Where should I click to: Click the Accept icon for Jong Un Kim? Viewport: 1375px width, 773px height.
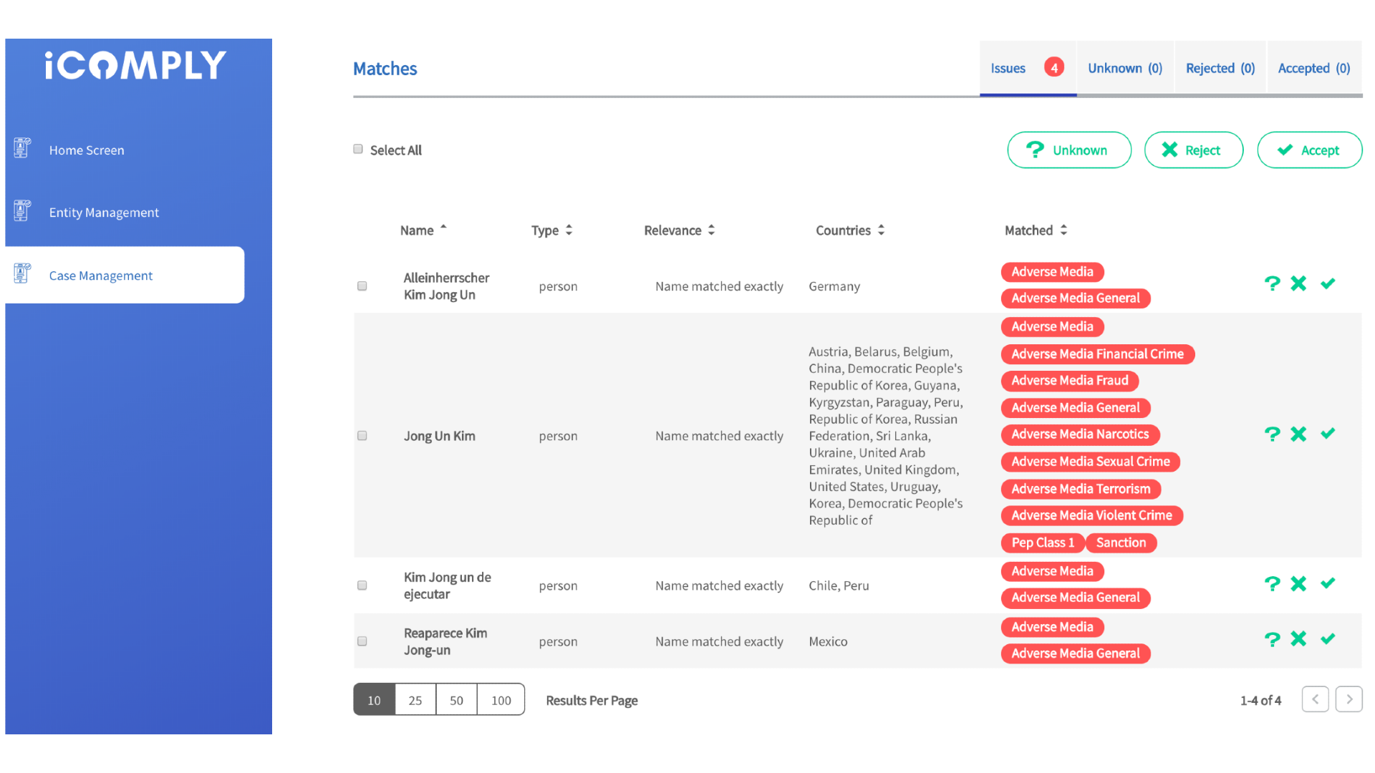click(1328, 434)
